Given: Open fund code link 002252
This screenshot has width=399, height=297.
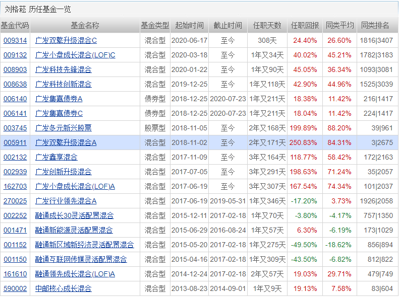Looking at the screenshot, I should pos(15,216).
